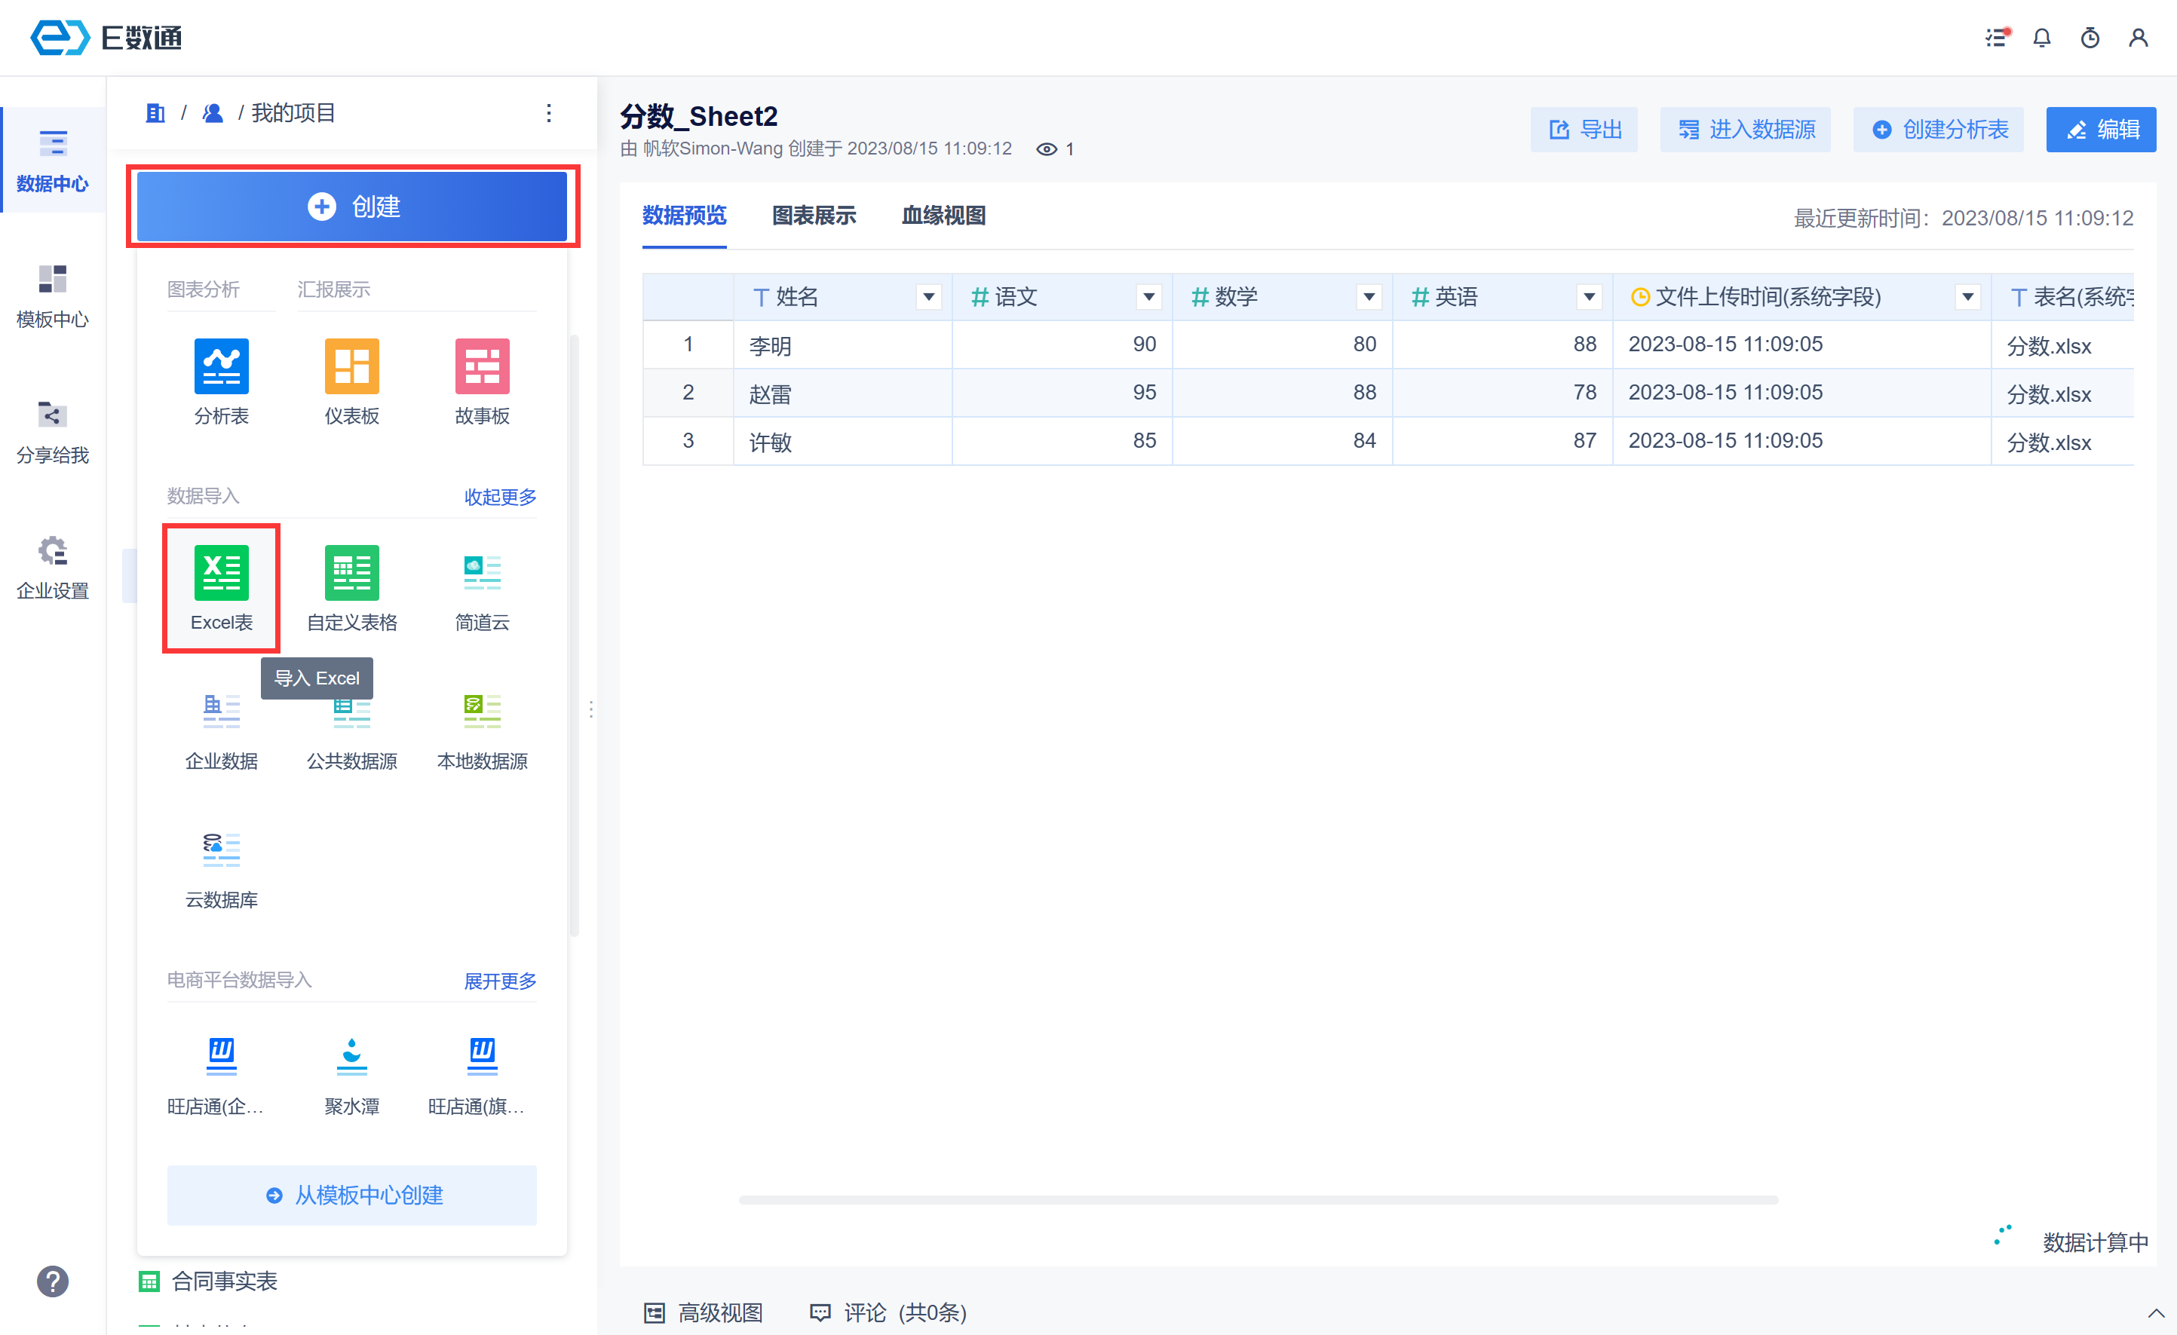Open the 姓名 column dropdown arrow
The width and height of the screenshot is (2177, 1335).
(928, 298)
